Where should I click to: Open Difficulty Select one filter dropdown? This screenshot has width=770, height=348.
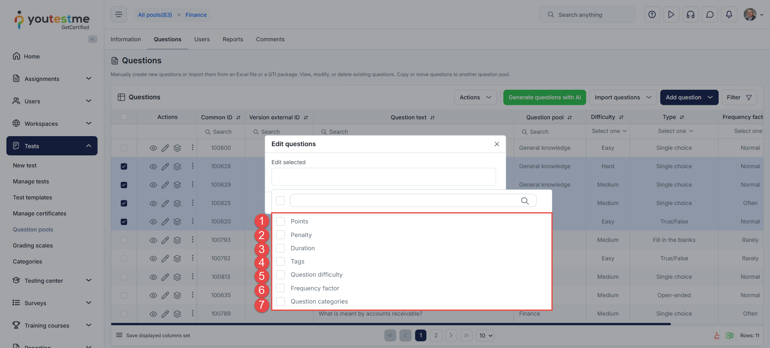(x=609, y=131)
